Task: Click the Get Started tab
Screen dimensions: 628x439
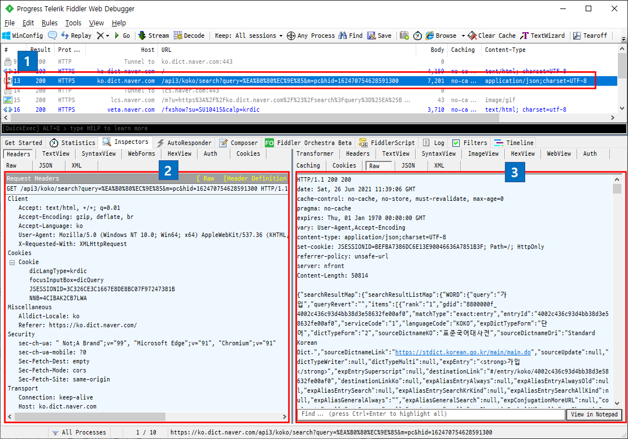Action: tap(23, 143)
